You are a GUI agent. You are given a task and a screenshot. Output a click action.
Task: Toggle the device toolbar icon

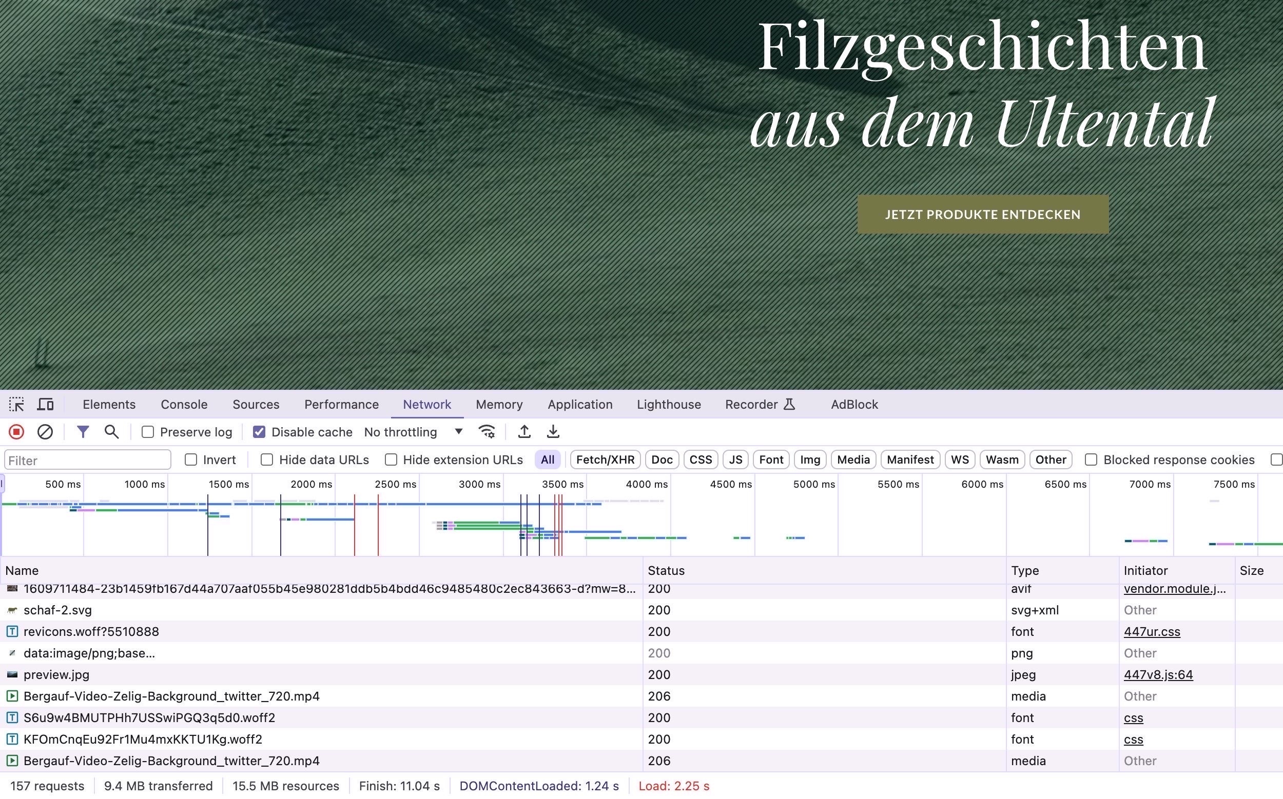click(x=46, y=405)
